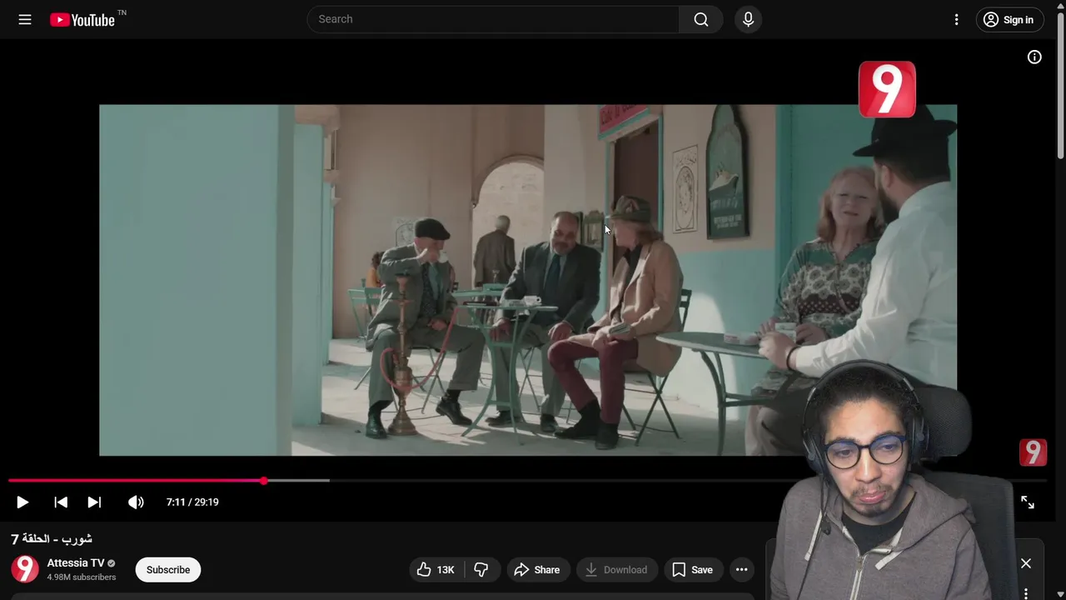Click into the Search input field

pos(493,19)
